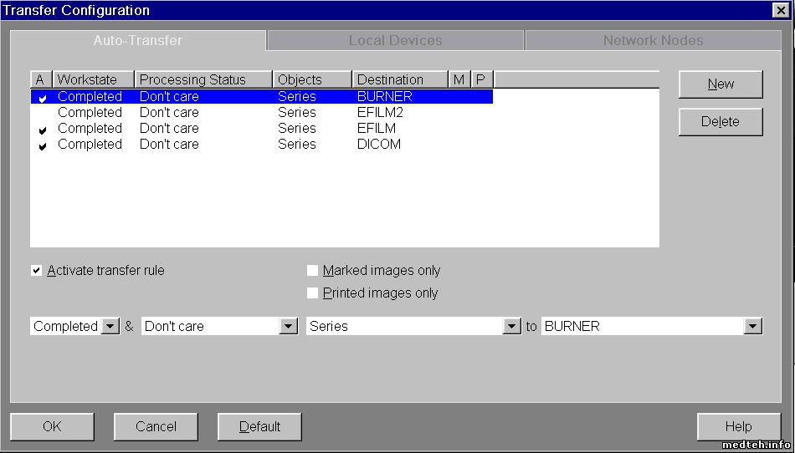Enable Marked images only option
795x453 pixels.
313,271
